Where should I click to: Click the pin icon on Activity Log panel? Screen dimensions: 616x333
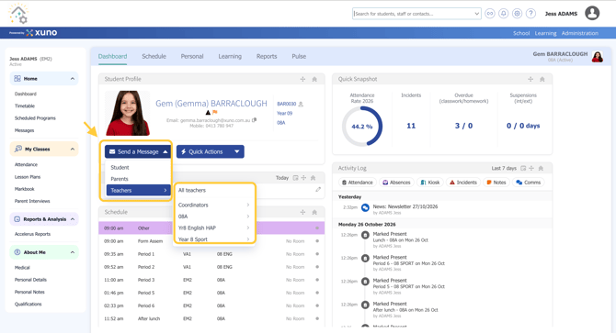click(541, 168)
